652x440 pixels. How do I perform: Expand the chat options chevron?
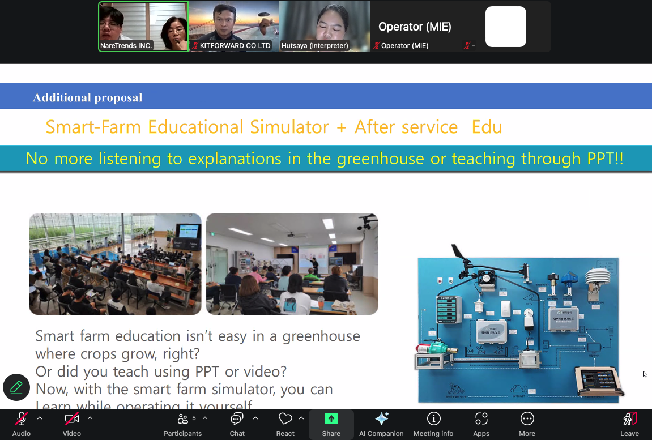coord(255,418)
